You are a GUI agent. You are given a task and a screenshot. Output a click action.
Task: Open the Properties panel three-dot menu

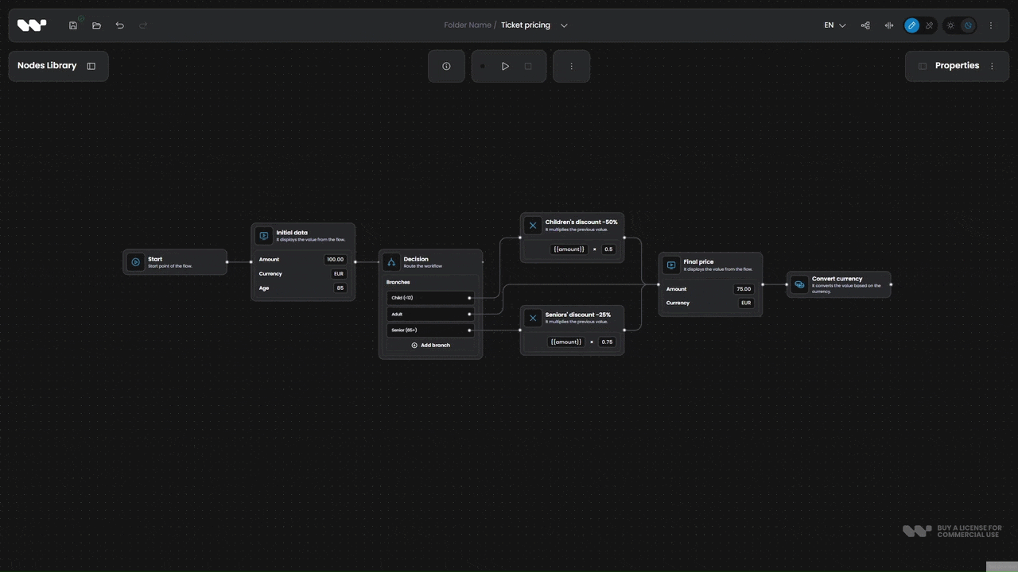click(x=992, y=66)
